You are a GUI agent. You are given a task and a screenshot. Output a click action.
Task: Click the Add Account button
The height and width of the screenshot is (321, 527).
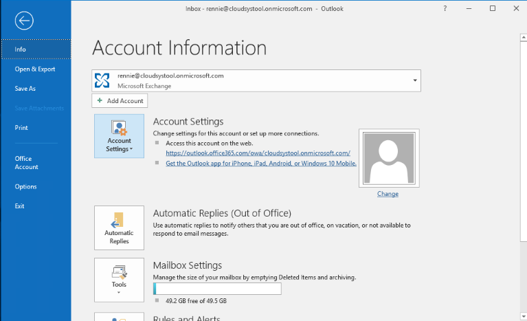click(120, 100)
